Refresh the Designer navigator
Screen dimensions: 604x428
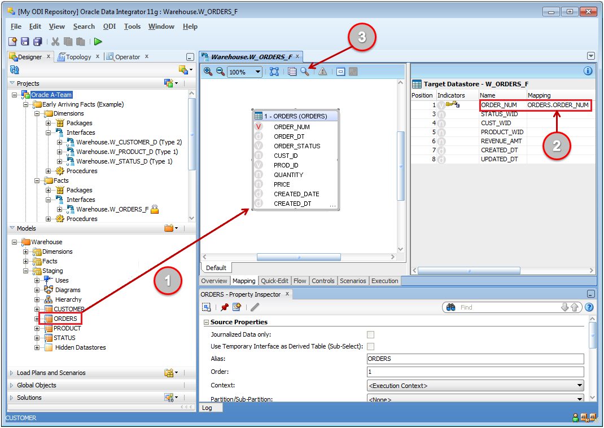click(15, 70)
